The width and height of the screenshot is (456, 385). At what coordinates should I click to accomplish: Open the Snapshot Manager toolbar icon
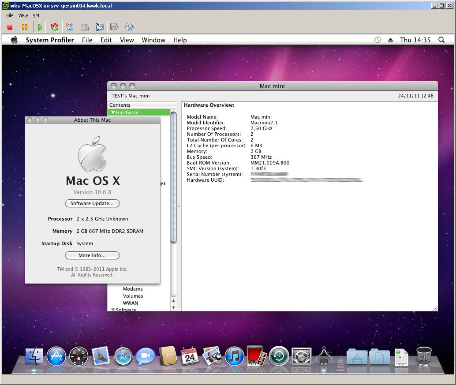(100, 27)
